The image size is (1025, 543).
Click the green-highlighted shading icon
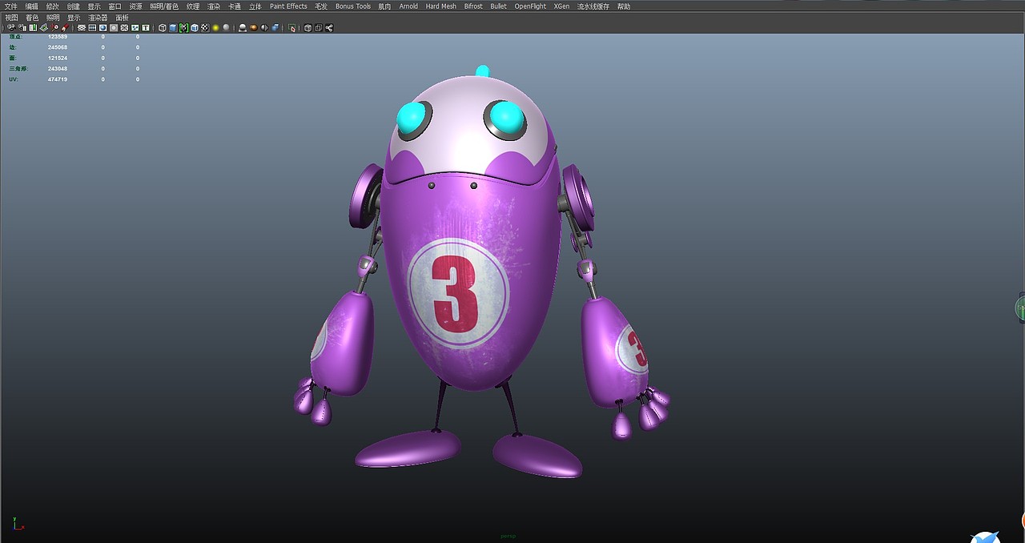[x=183, y=27]
